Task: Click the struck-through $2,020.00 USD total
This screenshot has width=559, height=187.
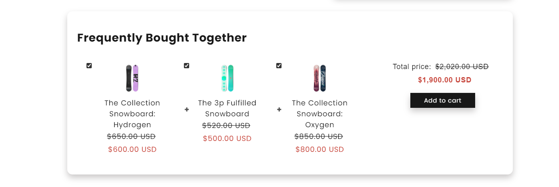Action: point(462,67)
